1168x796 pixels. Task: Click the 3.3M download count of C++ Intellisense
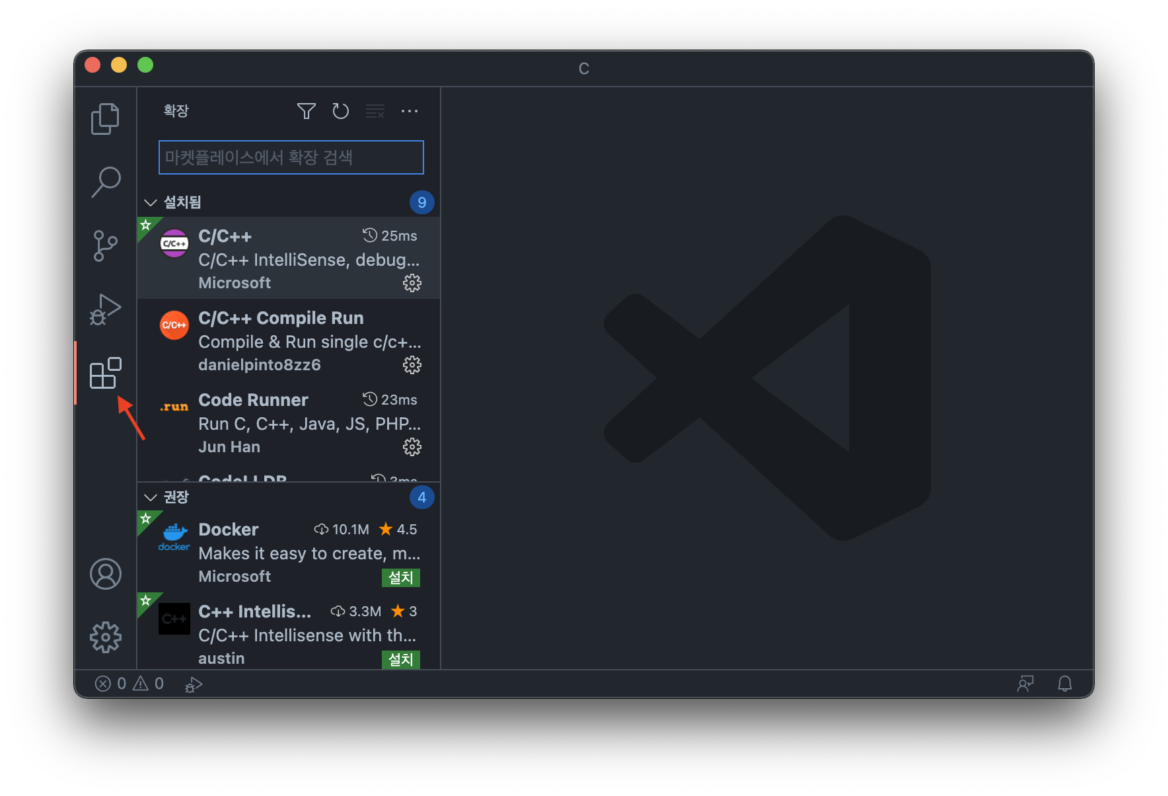point(356,611)
